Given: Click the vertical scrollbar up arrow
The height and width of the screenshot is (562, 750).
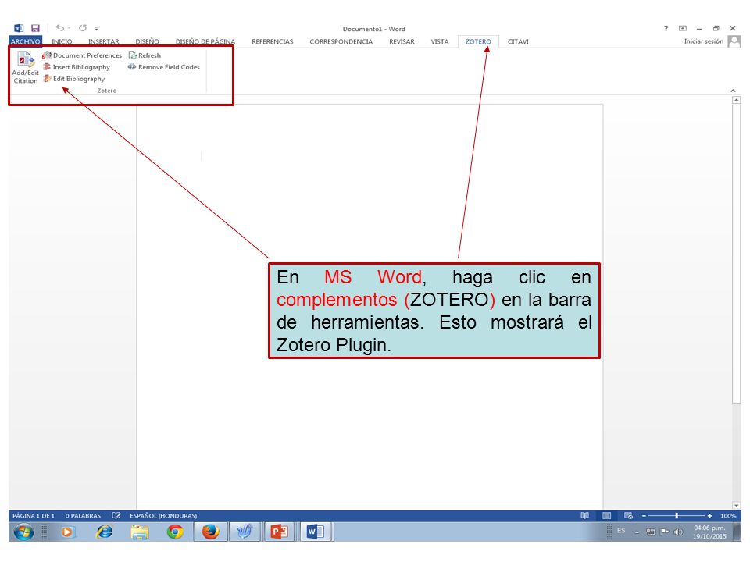Looking at the screenshot, I should pyautogui.click(x=737, y=100).
